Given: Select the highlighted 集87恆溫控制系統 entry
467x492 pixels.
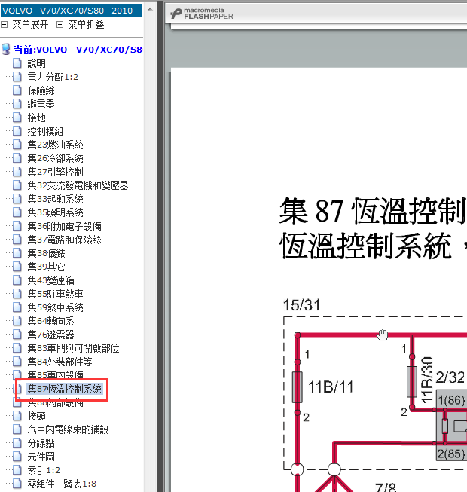Looking at the screenshot, I should [64, 389].
